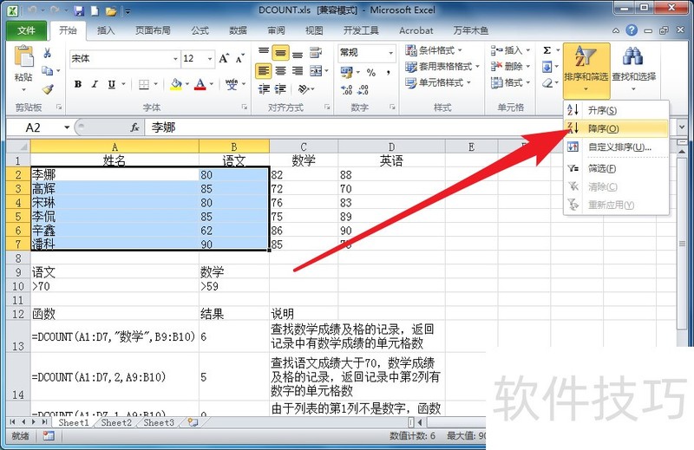Toggle bottom vertical alignment
The width and height of the screenshot is (694, 450).
point(298,55)
